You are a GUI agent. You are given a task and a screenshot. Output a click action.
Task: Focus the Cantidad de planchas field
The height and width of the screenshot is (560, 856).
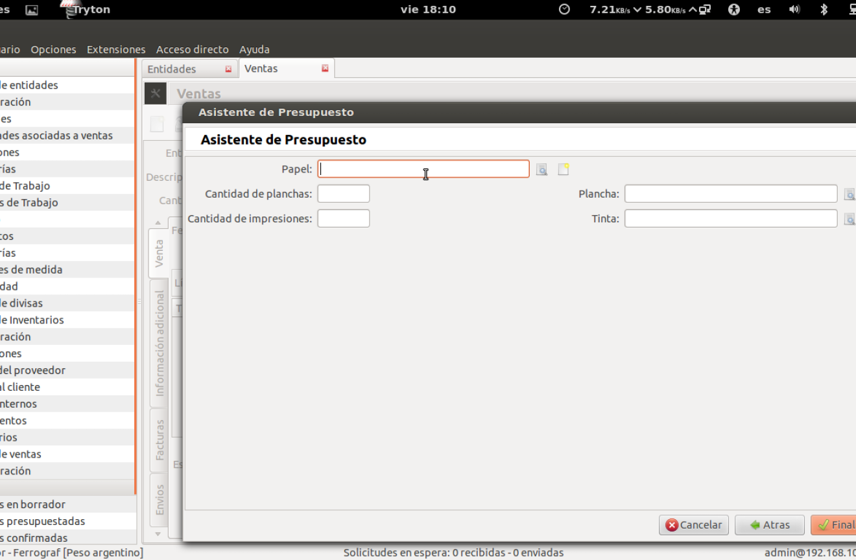tap(343, 194)
